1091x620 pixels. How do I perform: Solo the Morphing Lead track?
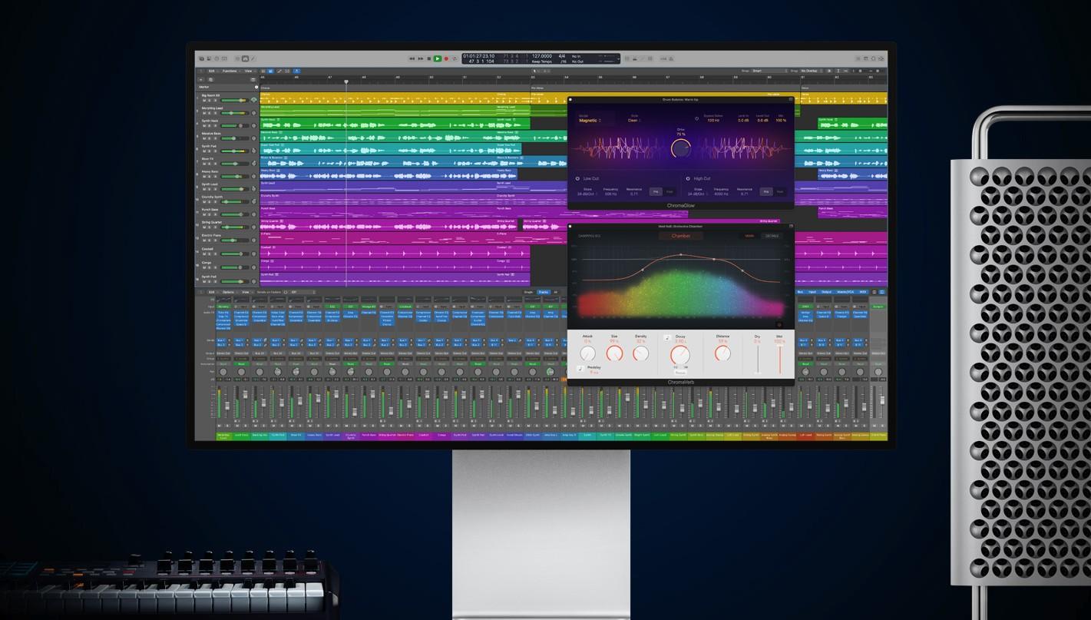210,113
